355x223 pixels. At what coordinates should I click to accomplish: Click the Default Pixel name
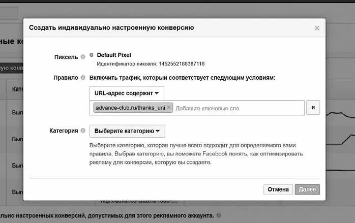click(x=114, y=55)
